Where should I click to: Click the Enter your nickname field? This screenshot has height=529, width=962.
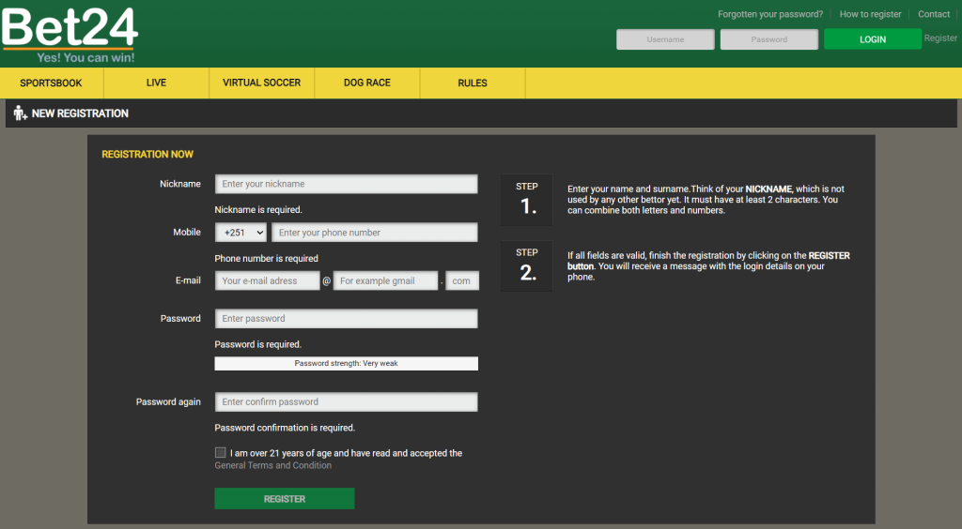[x=346, y=184]
